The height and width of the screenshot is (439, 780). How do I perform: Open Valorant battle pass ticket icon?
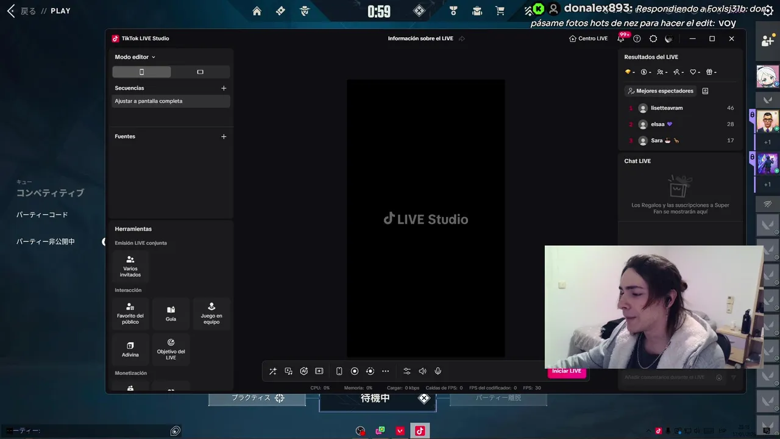[280, 11]
